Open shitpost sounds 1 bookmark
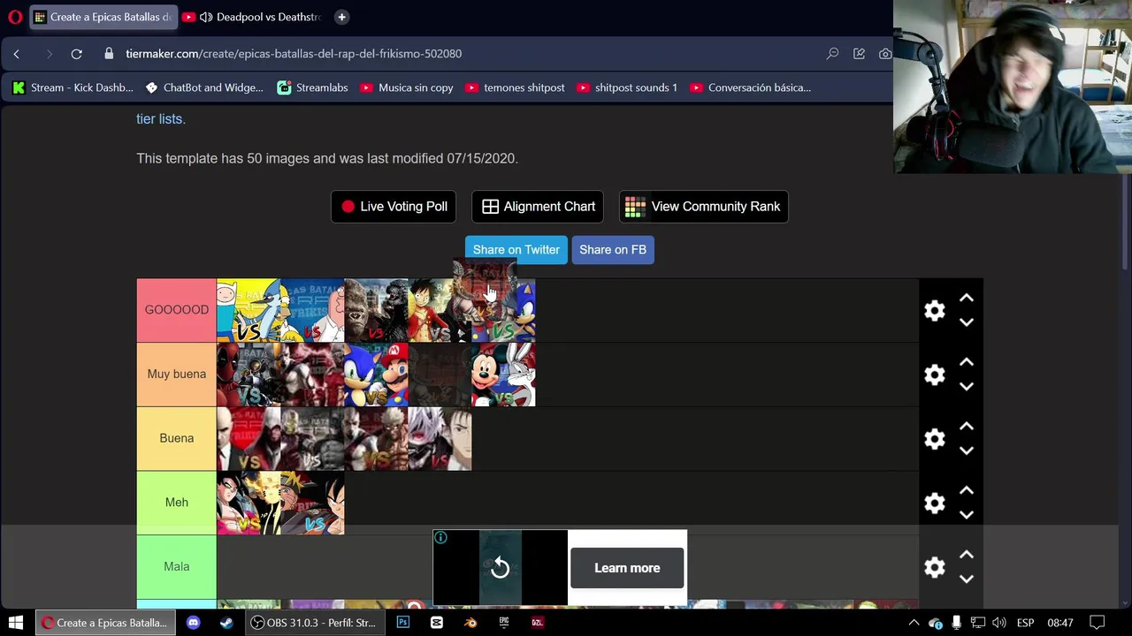This screenshot has width=1132, height=636. [627, 87]
